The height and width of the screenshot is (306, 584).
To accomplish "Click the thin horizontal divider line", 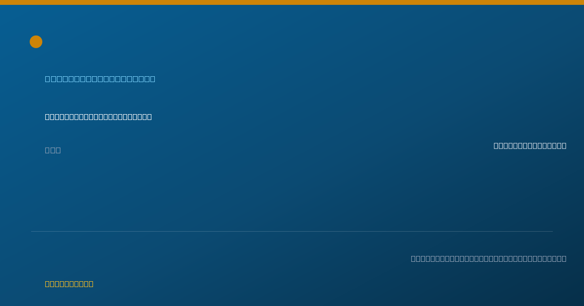I will 292,231.
